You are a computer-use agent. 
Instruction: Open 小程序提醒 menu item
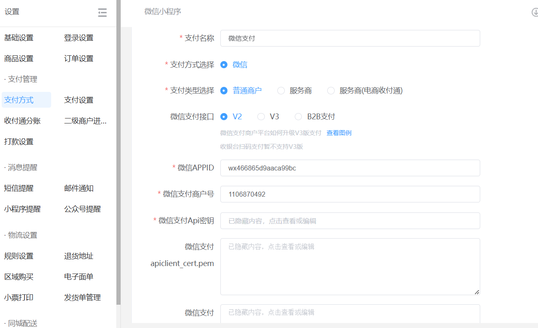22,209
